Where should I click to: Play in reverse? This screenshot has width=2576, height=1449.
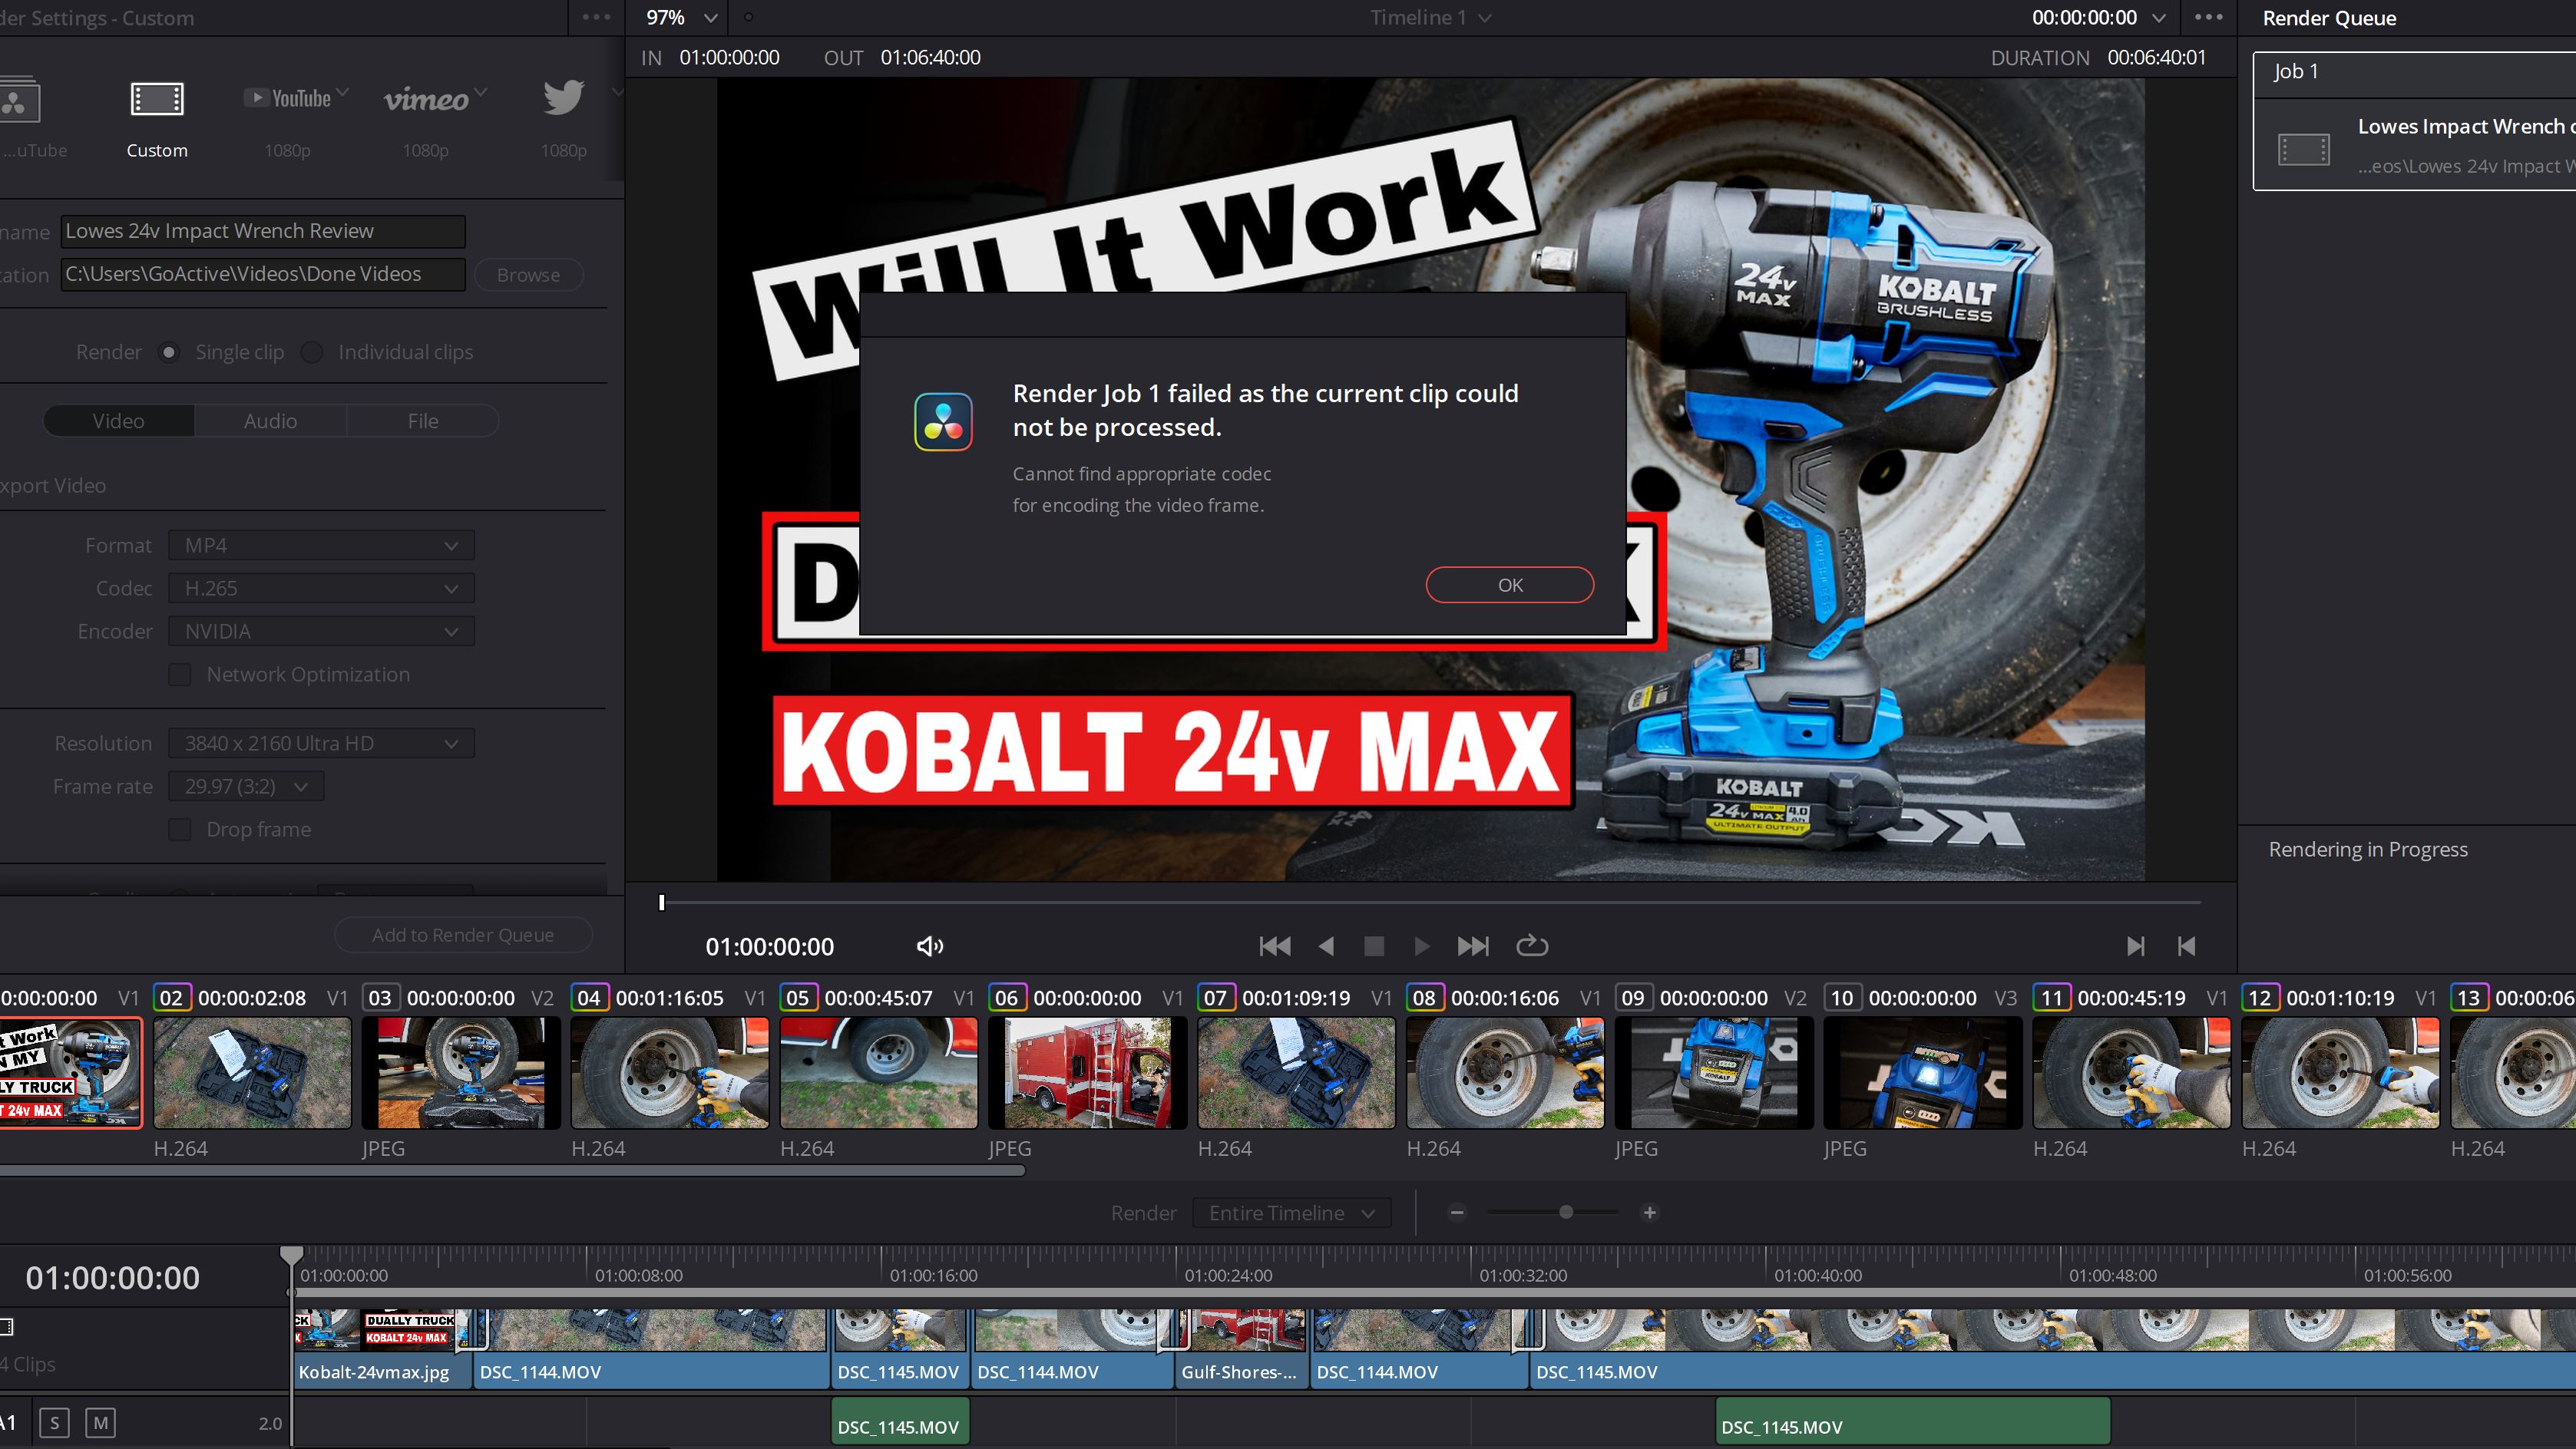tap(1326, 946)
